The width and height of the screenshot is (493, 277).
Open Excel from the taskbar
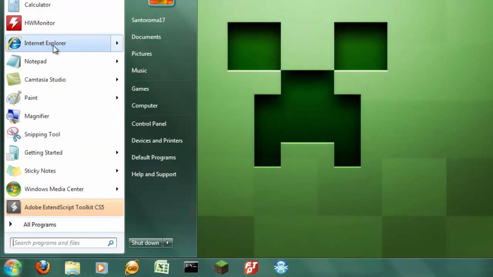tap(162, 267)
